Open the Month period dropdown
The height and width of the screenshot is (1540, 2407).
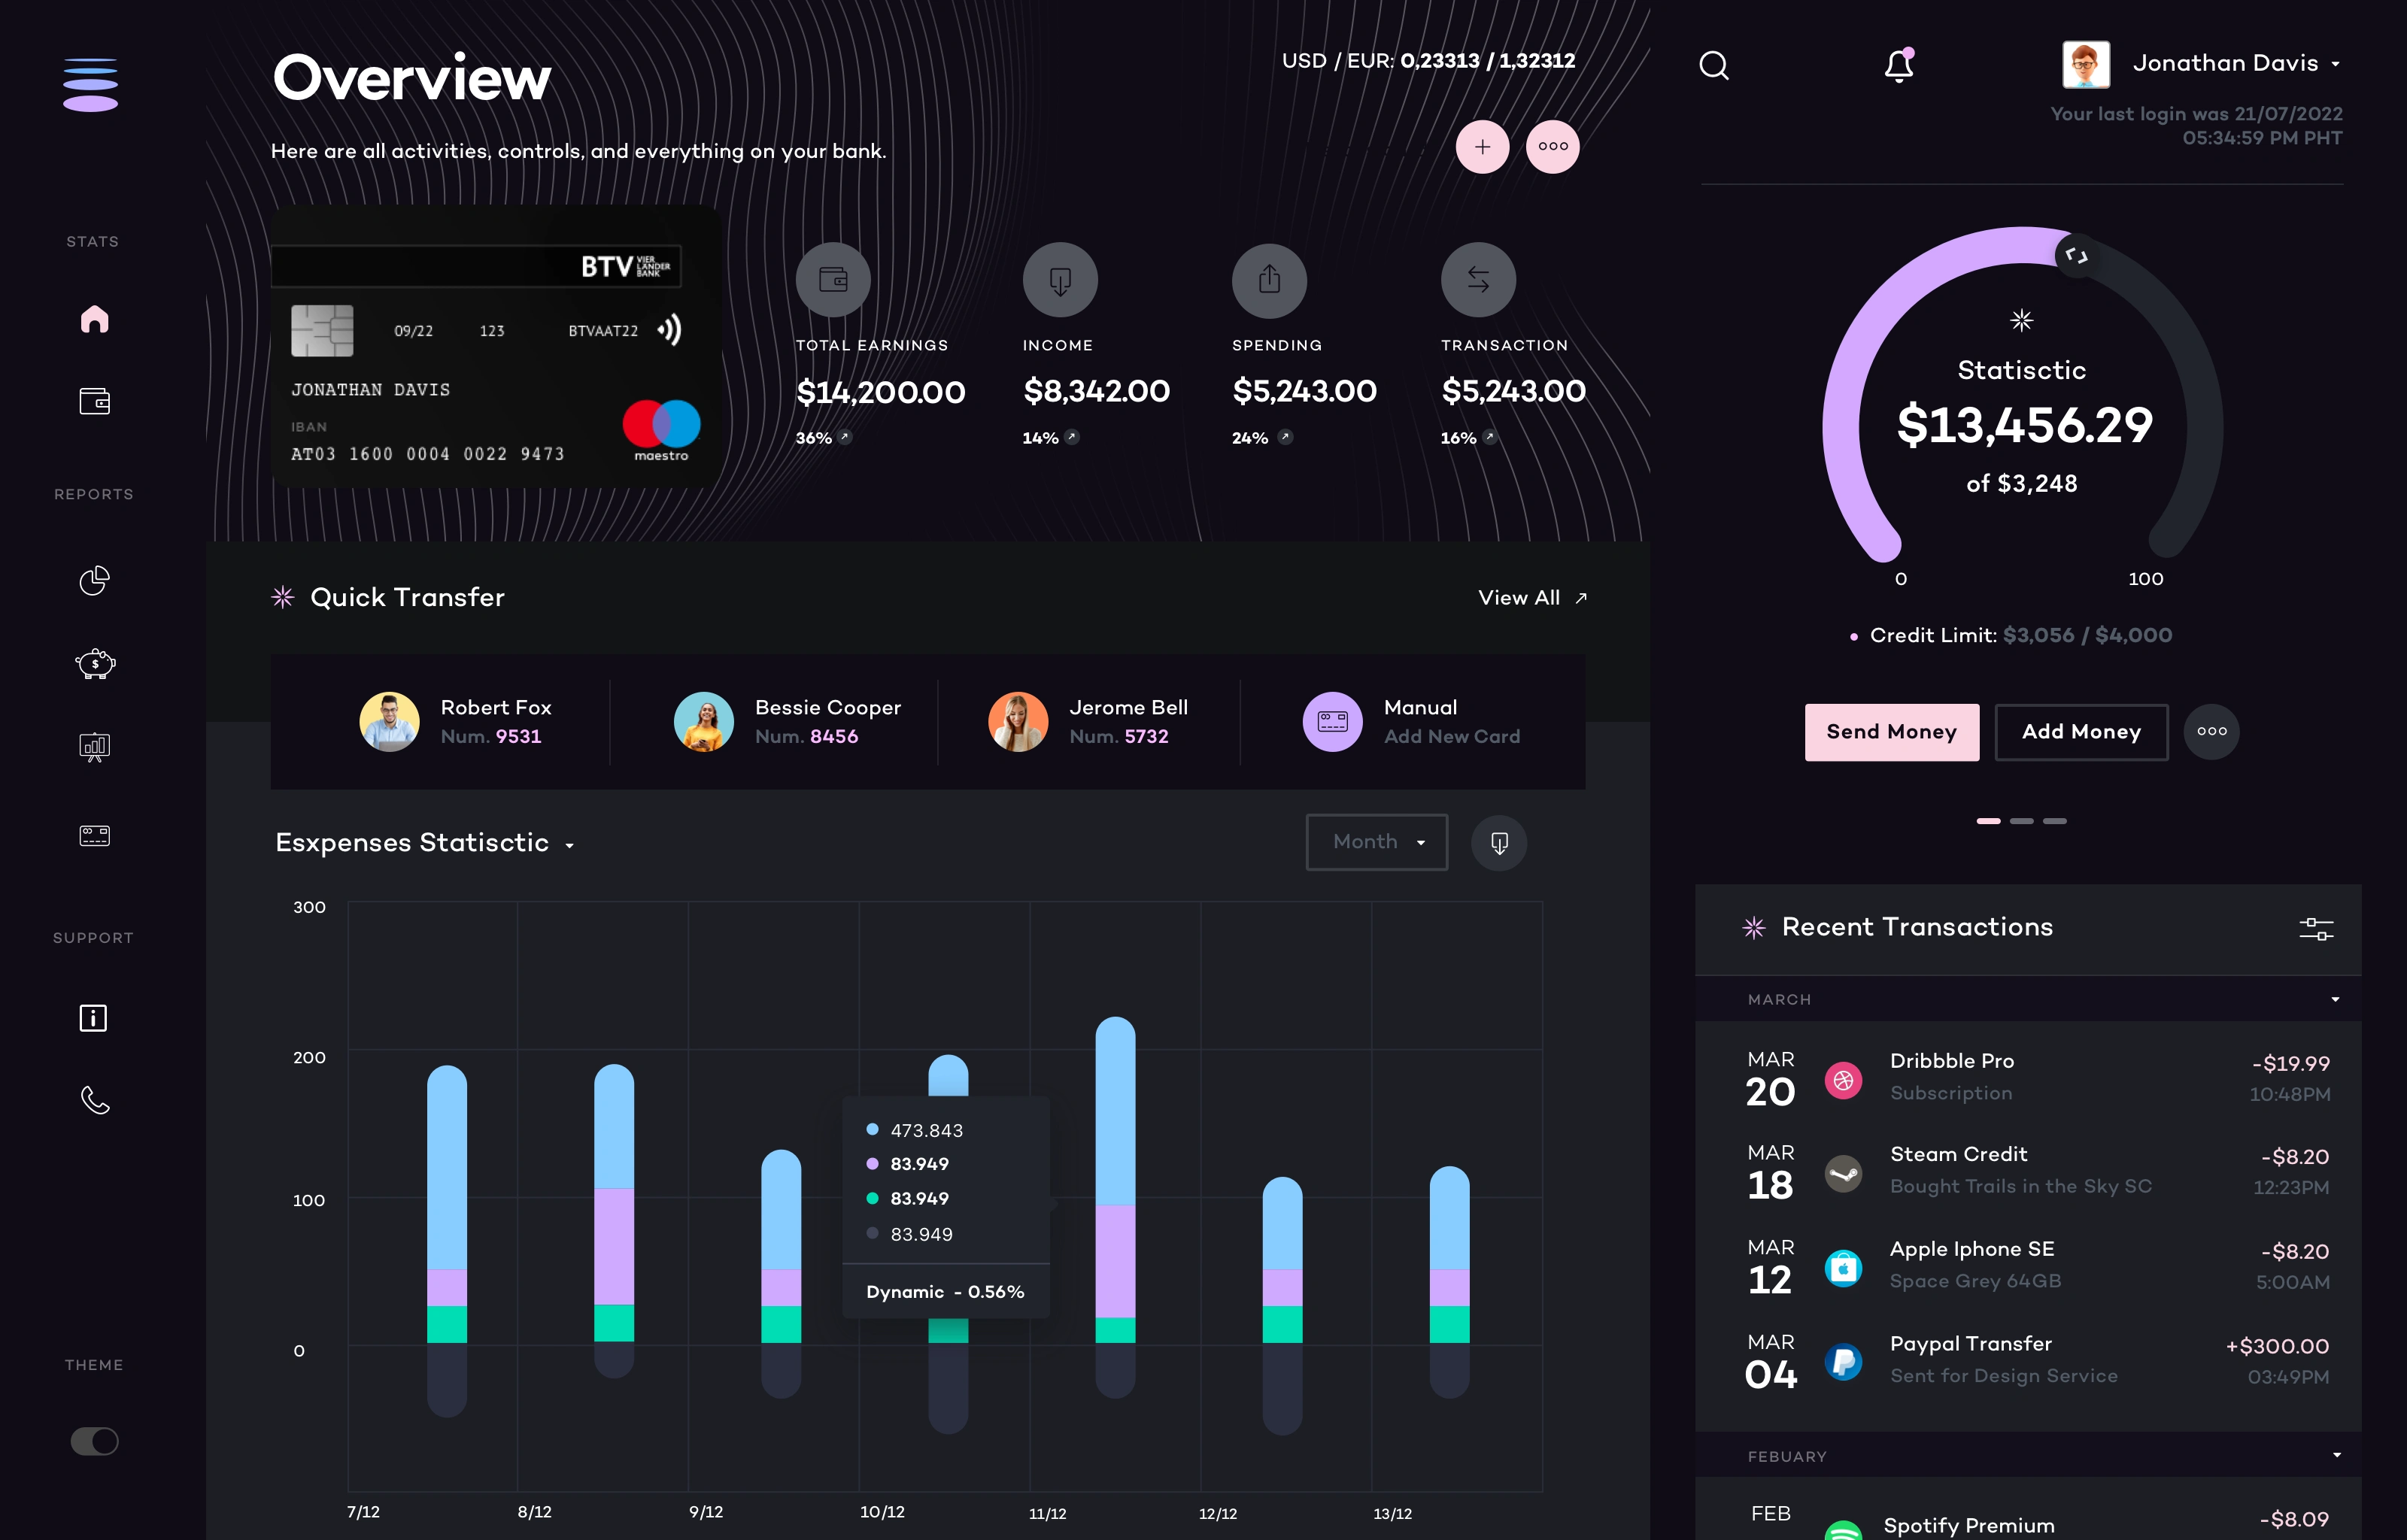tap(1376, 842)
